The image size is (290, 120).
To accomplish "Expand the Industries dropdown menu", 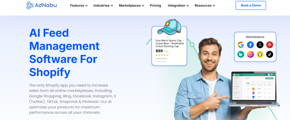I will pos(103,6).
